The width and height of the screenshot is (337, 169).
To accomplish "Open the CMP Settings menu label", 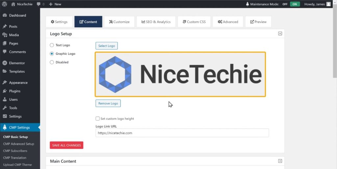I will click(x=19, y=127).
